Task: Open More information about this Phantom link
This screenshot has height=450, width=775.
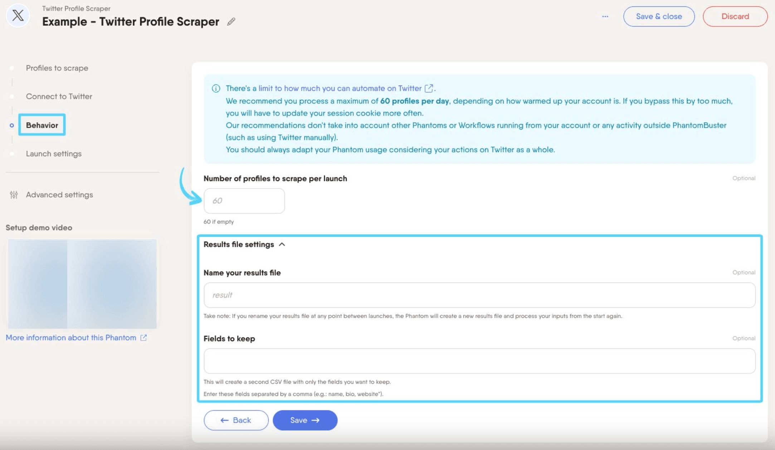Action: 76,338
